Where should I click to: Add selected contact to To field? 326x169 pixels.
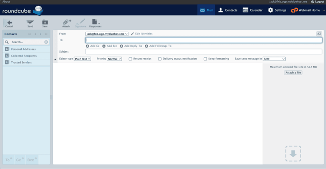tap(8, 159)
